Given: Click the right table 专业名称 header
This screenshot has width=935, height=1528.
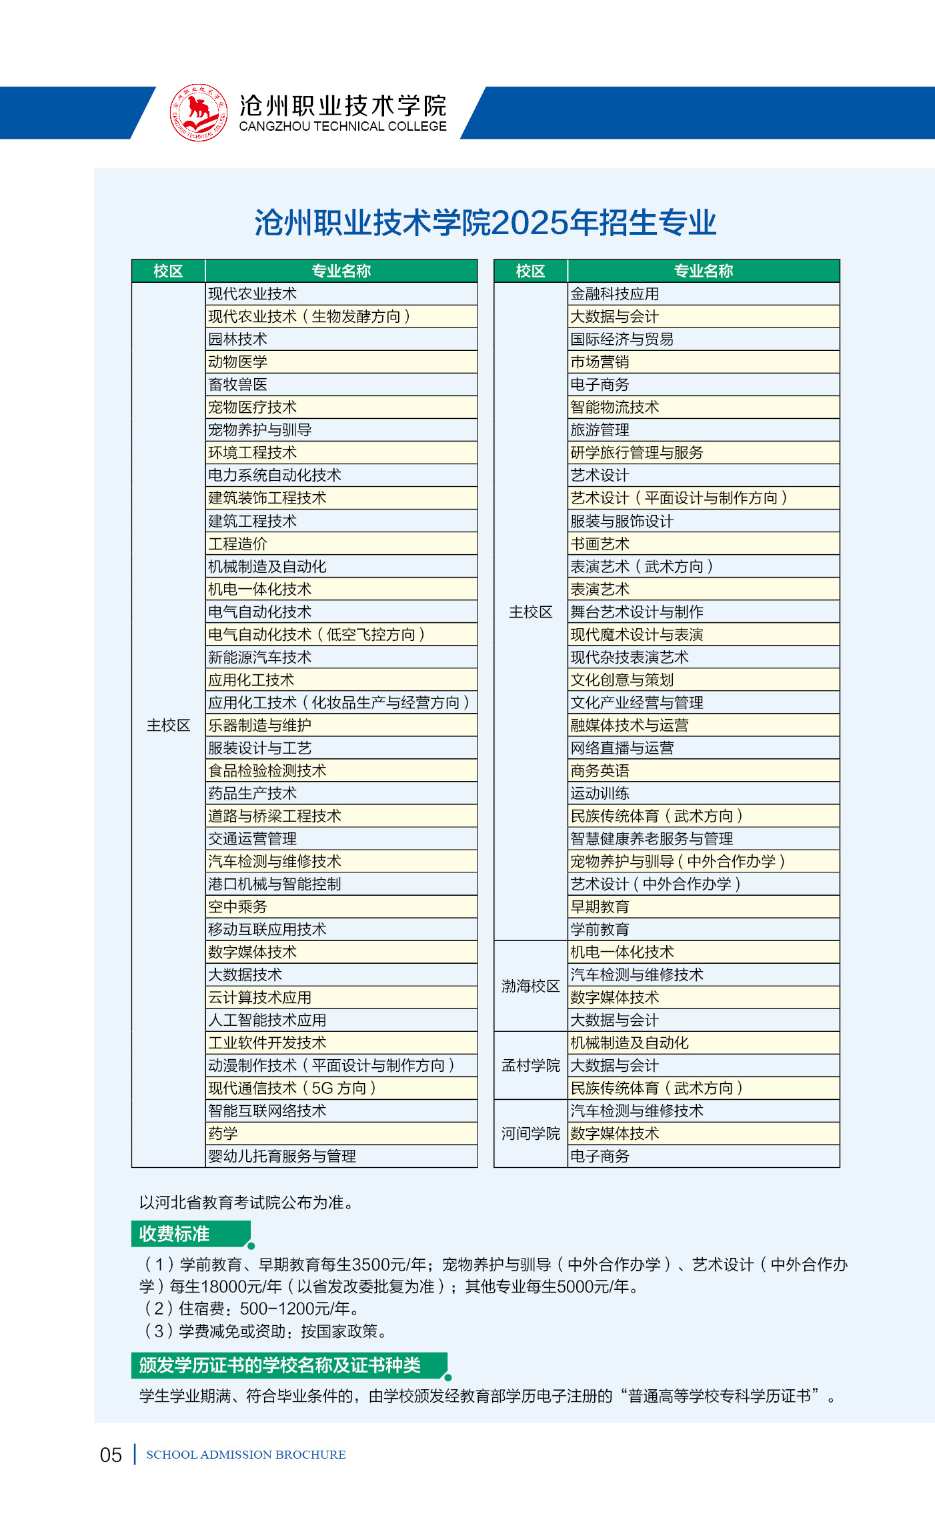Looking at the screenshot, I should [704, 271].
